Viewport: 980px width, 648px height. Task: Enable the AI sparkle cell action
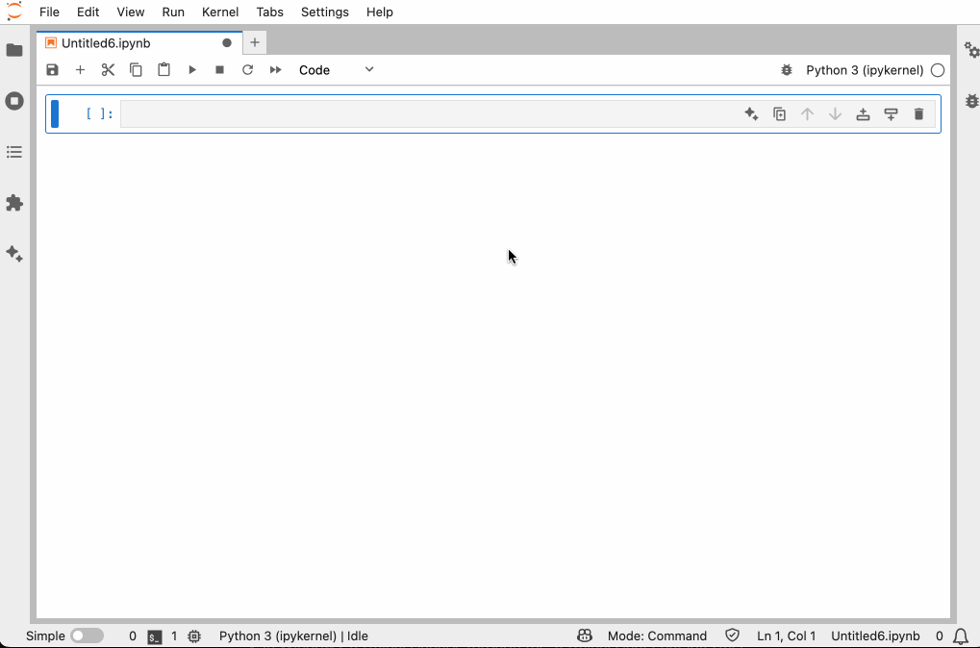coord(751,113)
